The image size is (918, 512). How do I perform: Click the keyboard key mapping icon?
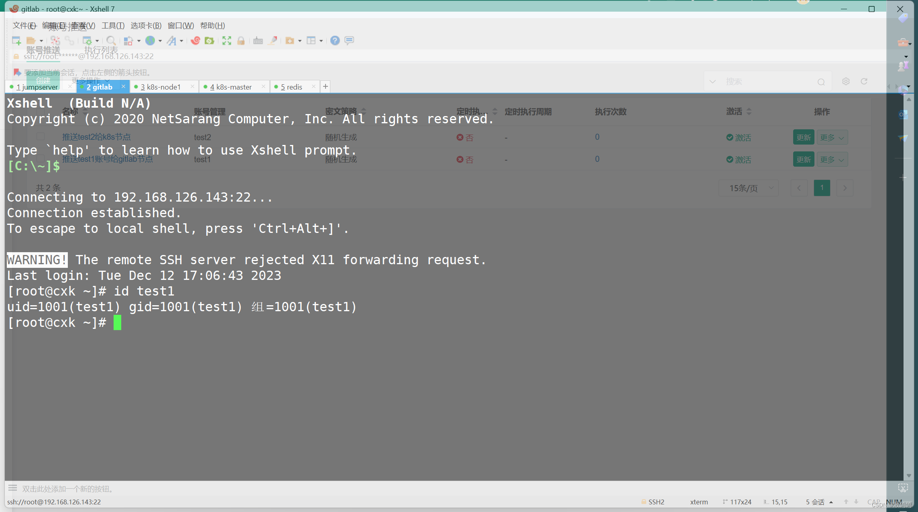(x=258, y=41)
